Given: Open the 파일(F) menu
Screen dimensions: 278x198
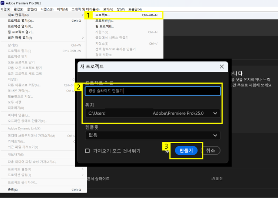Looking at the screenshot, I should point(5,9).
